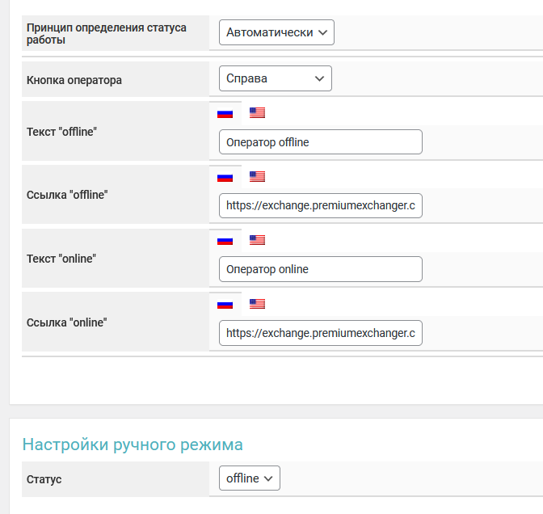Focus the Ссылка "offline" URL field

[x=320, y=205]
